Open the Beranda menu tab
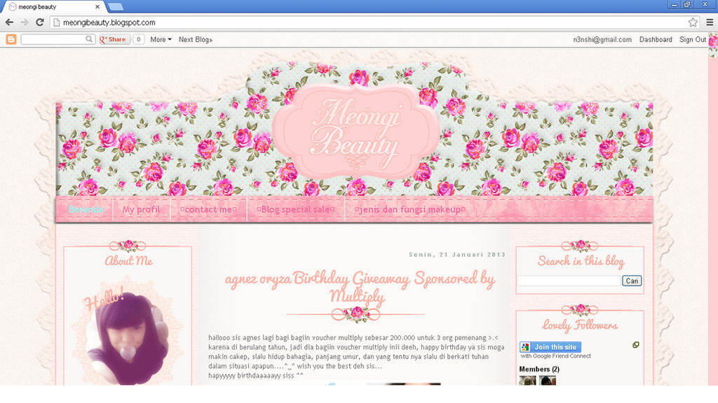 pos(86,209)
